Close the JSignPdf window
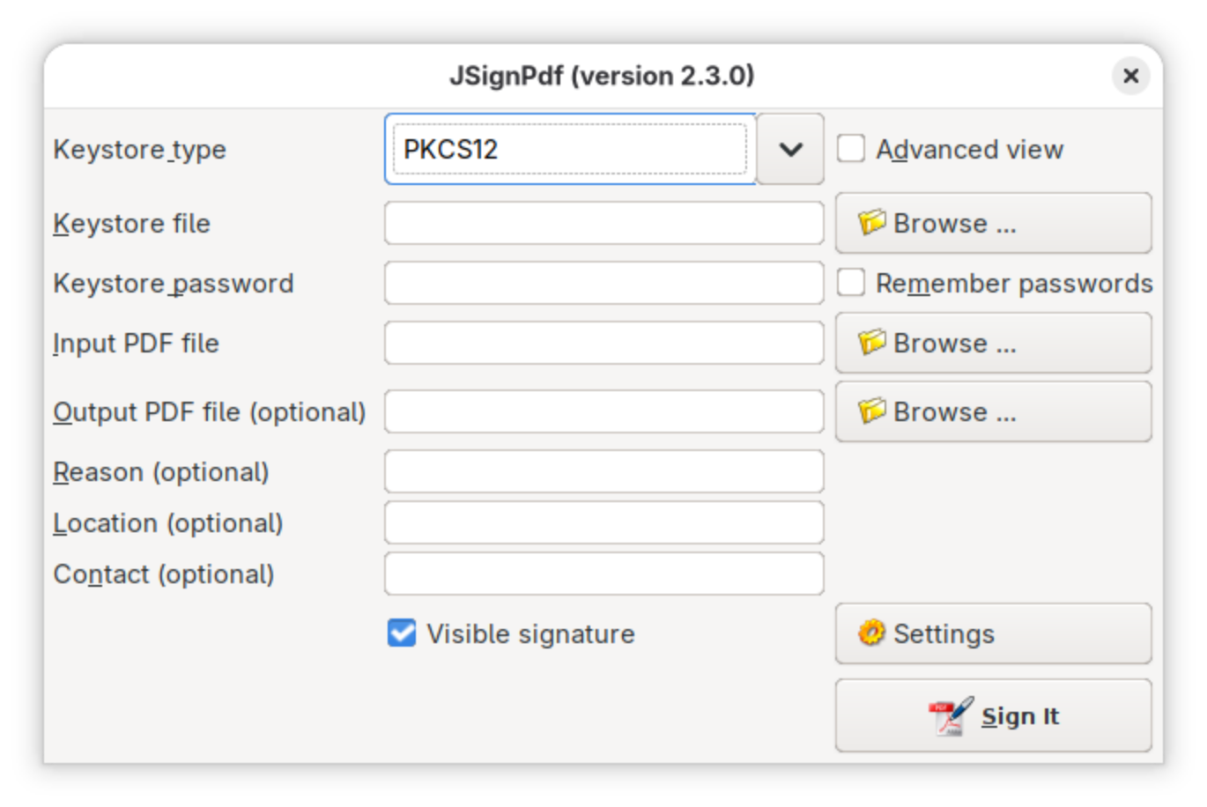 (1131, 77)
